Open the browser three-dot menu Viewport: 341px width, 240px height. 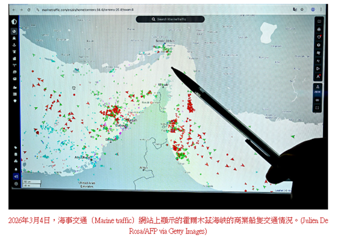[321, 9]
